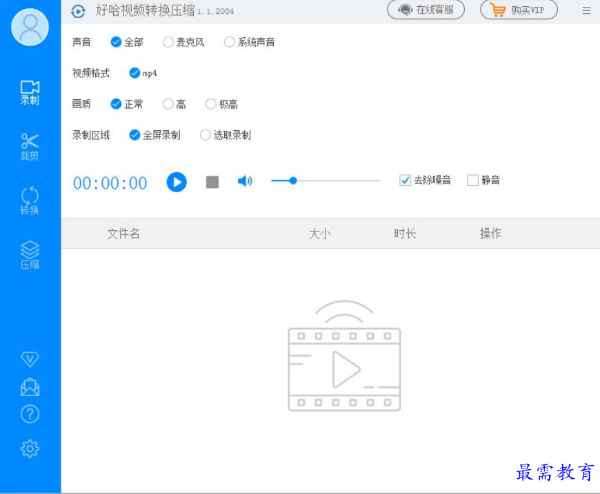
Task: Click the VIP diamond icon in sidebar
Action: point(30,359)
